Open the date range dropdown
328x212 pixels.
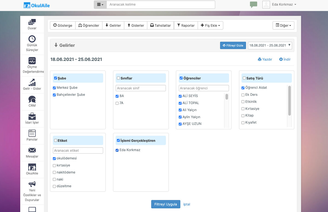270,45
